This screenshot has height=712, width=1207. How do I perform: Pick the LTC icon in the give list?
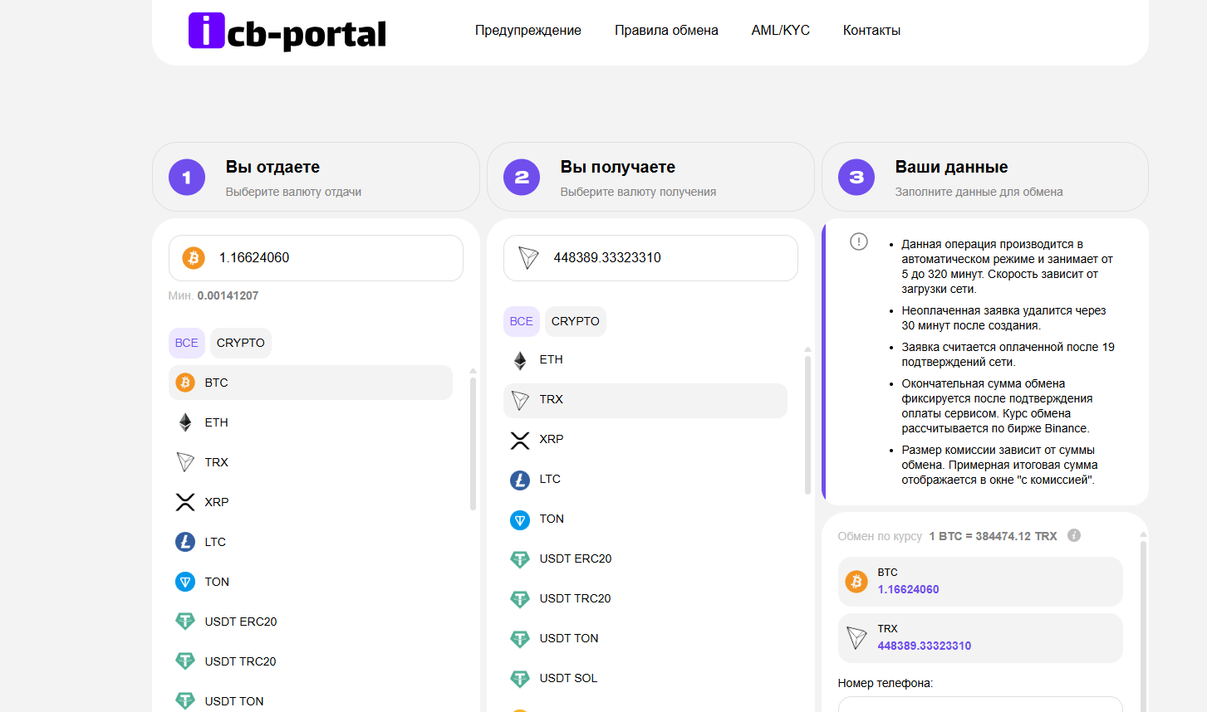184,542
